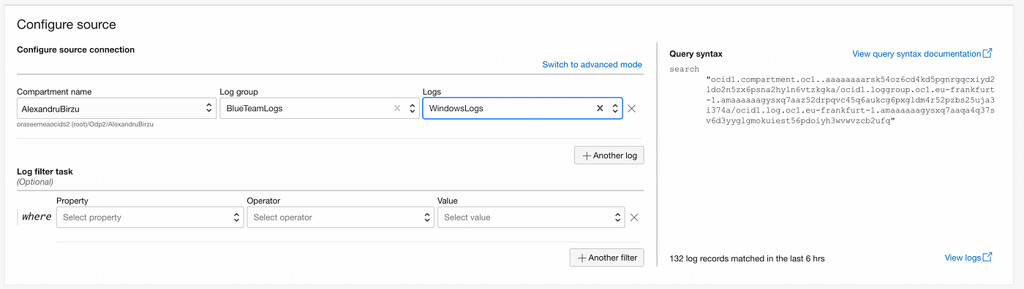1024x289 pixels.
Task: Open the Log group dropdown
Action: coord(320,108)
